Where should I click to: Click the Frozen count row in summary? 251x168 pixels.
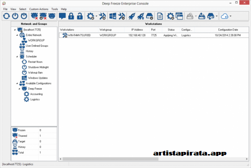pyautogui.click(x=34, y=130)
